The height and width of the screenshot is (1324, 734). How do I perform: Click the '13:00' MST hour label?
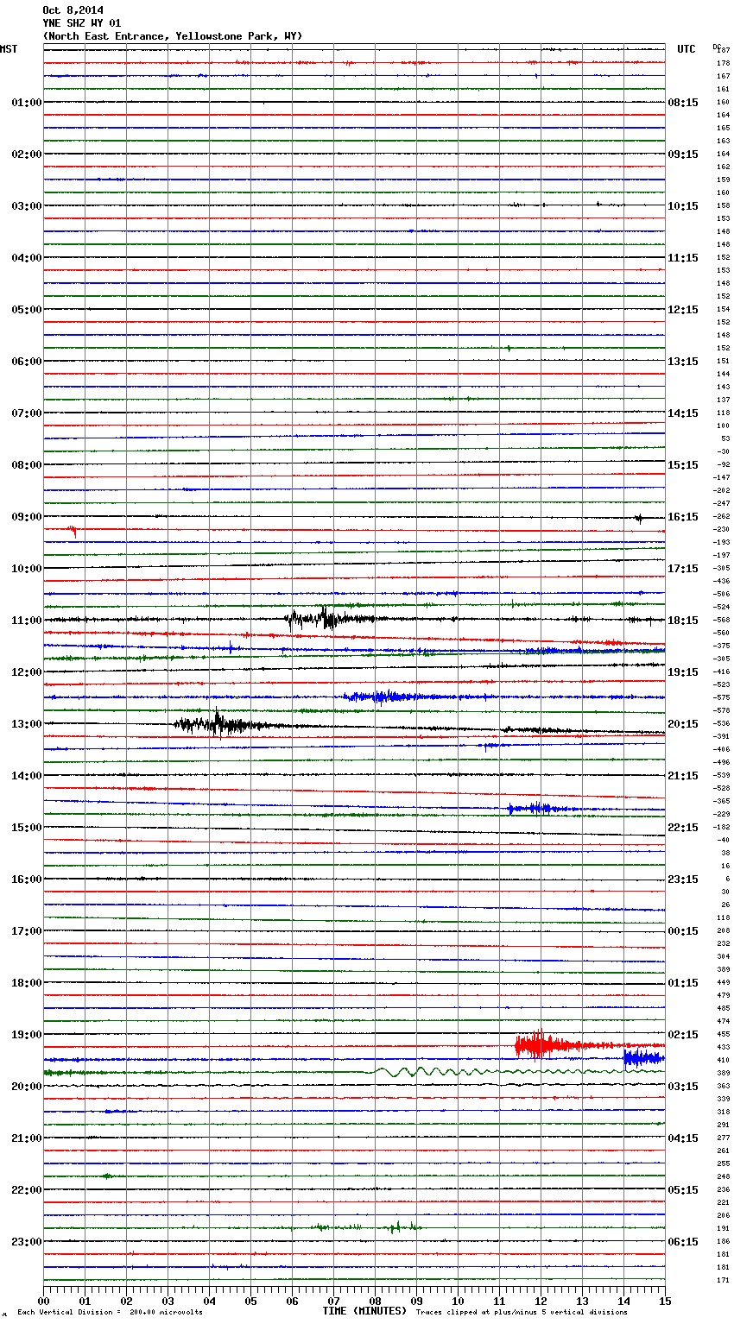(x=27, y=724)
